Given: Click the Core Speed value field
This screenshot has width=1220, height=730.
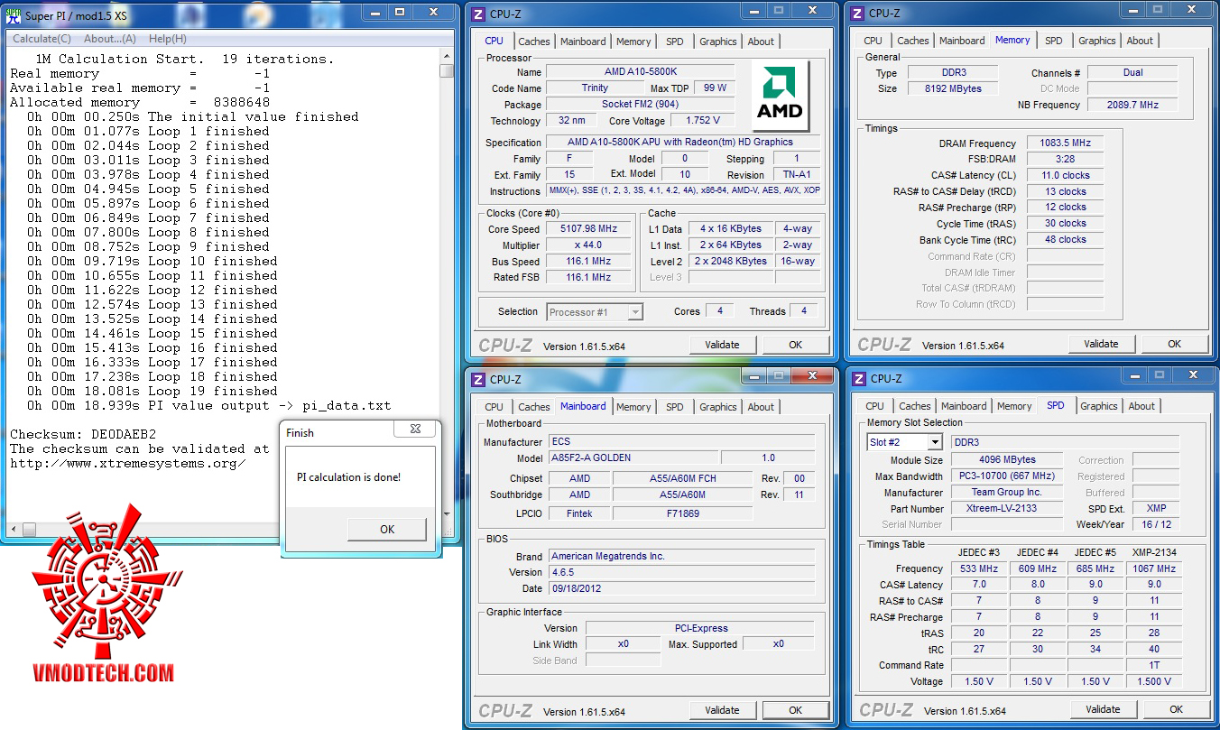Looking at the screenshot, I should coord(589,229).
